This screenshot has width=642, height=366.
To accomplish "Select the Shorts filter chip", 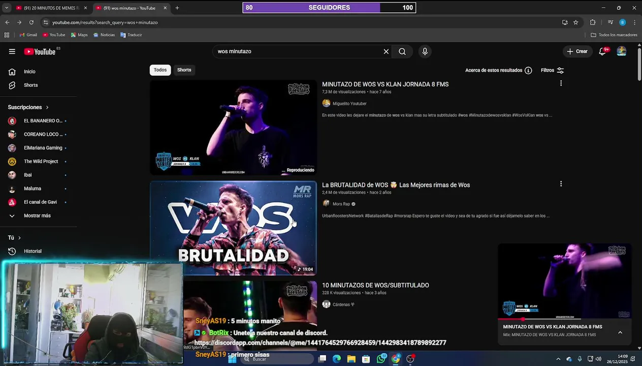I will click(184, 70).
